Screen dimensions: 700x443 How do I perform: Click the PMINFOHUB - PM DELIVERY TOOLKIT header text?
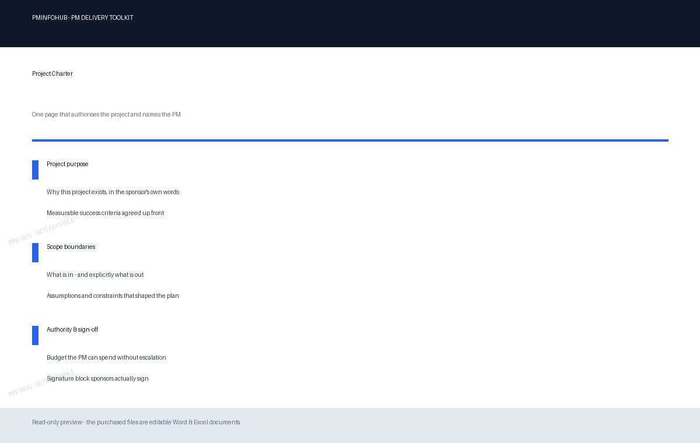pyautogui.click(x=82, y=17)
